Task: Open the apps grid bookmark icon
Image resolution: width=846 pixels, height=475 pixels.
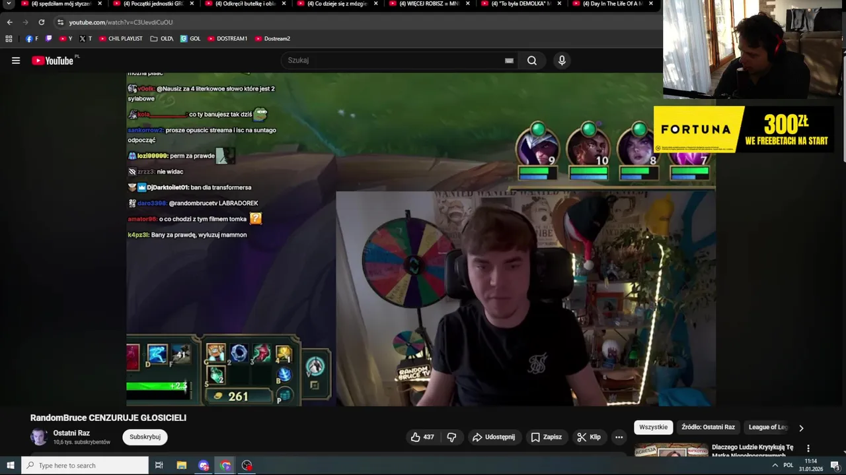Action: click(x=9, y=39)
